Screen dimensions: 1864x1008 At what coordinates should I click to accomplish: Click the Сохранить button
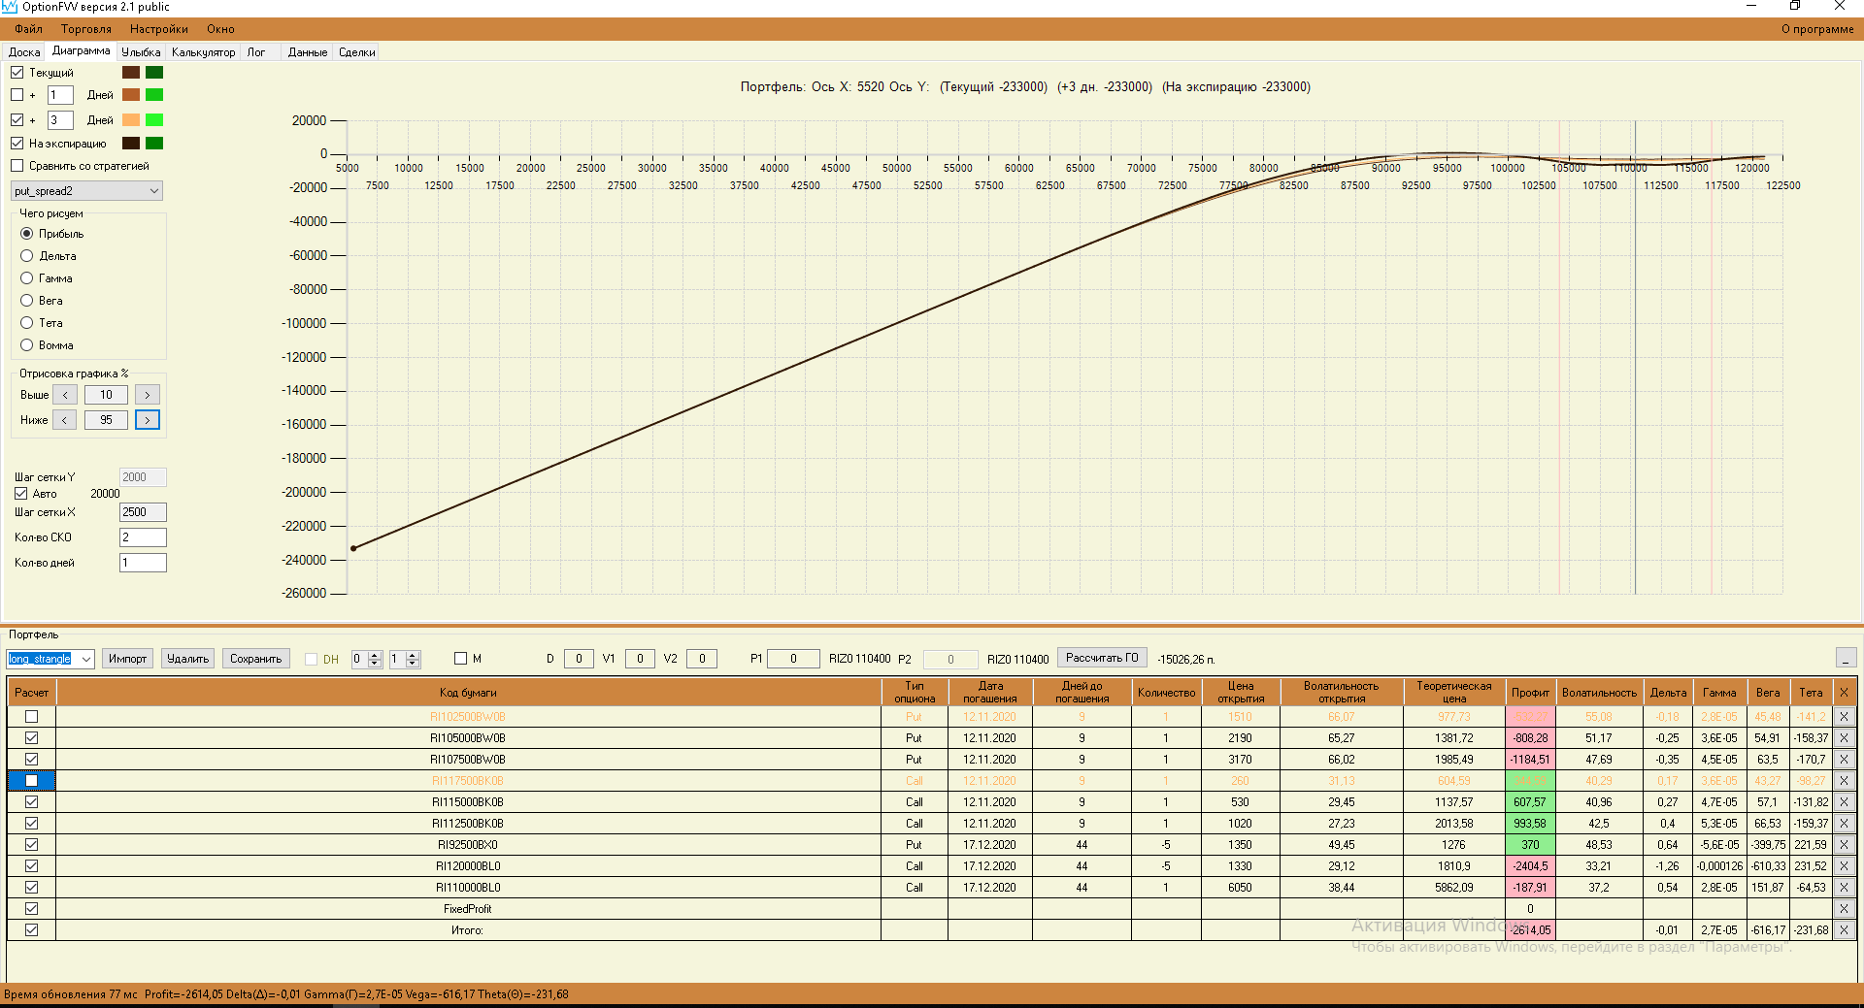[x=255, y=659]
